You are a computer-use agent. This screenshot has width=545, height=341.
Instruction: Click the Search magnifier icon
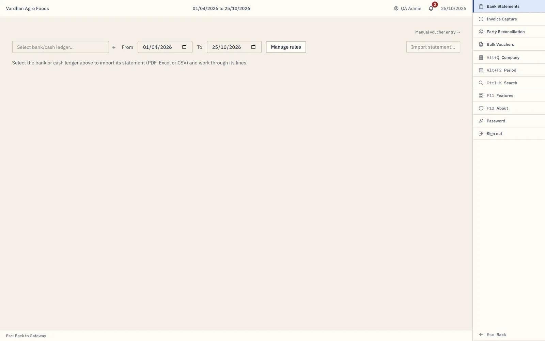[x=481, y=83]
